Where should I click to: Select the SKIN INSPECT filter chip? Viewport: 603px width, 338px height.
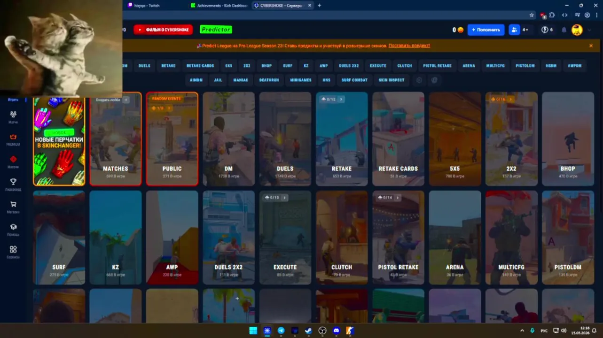[392, 80]
